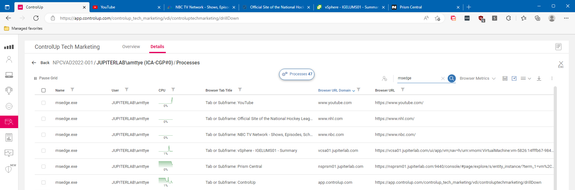This screenshot has width=575, height=190.
Task: Click the back arrow icon next to Back
Action: point(34,63)
